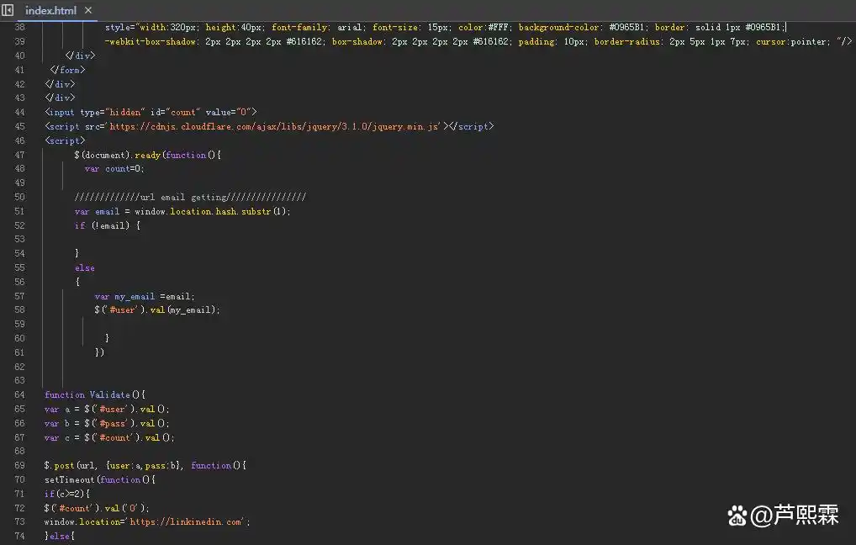Close the index.html tab
Screen dimensions: 856x545
[88, 10]
